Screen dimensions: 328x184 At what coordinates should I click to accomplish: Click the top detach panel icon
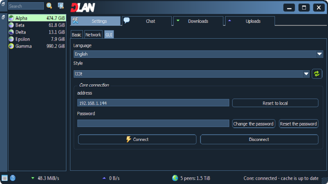(3, 4)
